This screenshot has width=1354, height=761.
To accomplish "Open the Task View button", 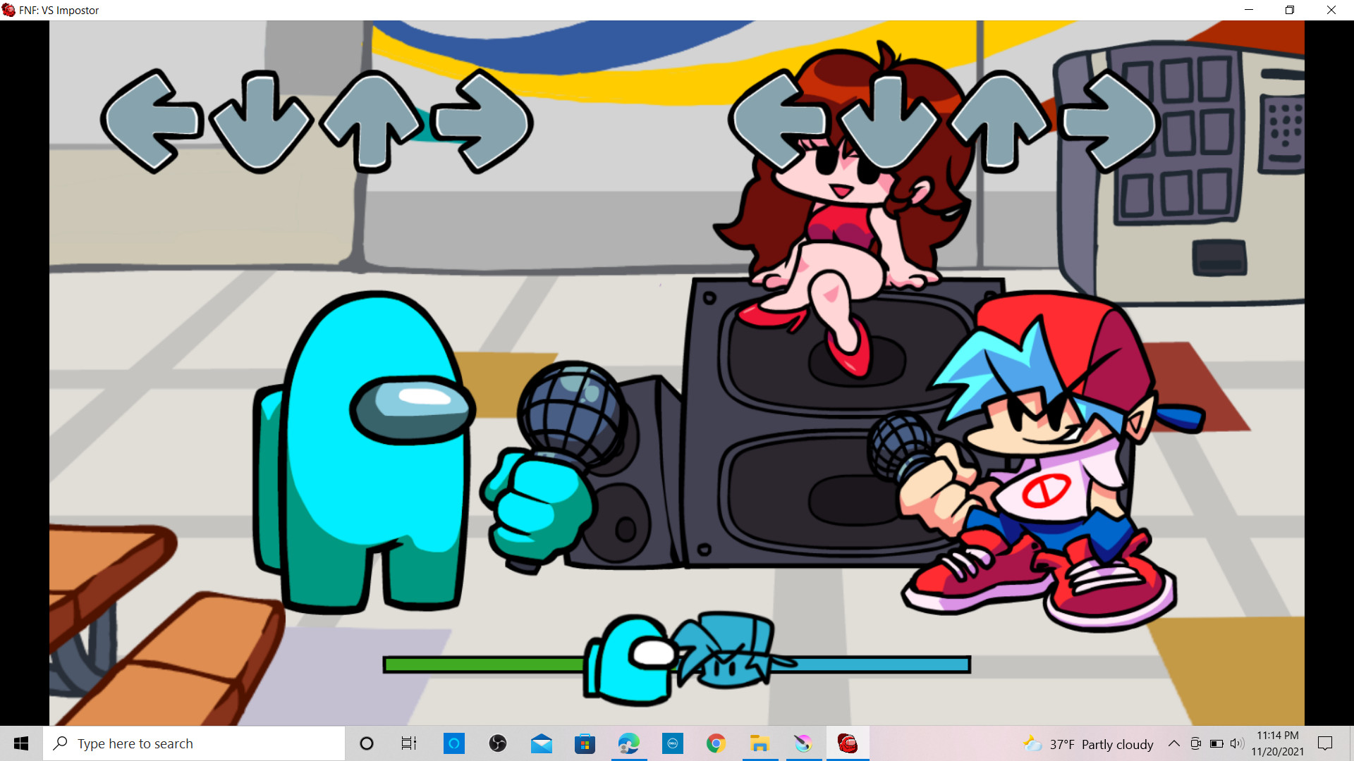I will pyautogui.click(x=409, y=743).
